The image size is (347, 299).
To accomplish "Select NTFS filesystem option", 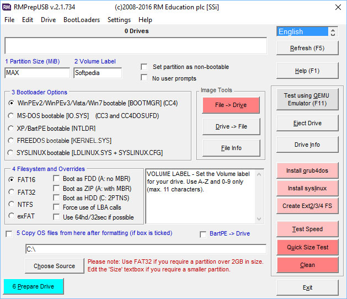I will [12, 204].
